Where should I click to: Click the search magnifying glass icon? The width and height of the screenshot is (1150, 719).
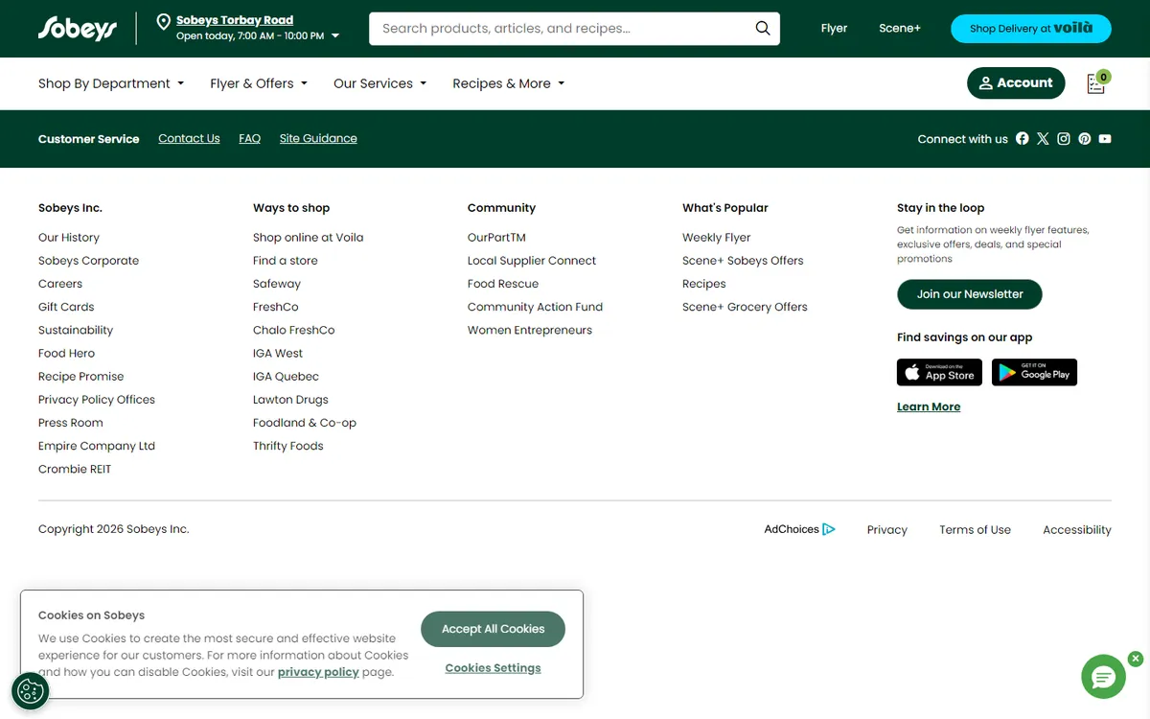(x=763, y=29)
